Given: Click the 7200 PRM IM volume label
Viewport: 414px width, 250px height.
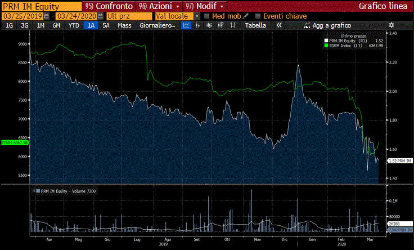Looking at the screenshot, I should (400, 230).
